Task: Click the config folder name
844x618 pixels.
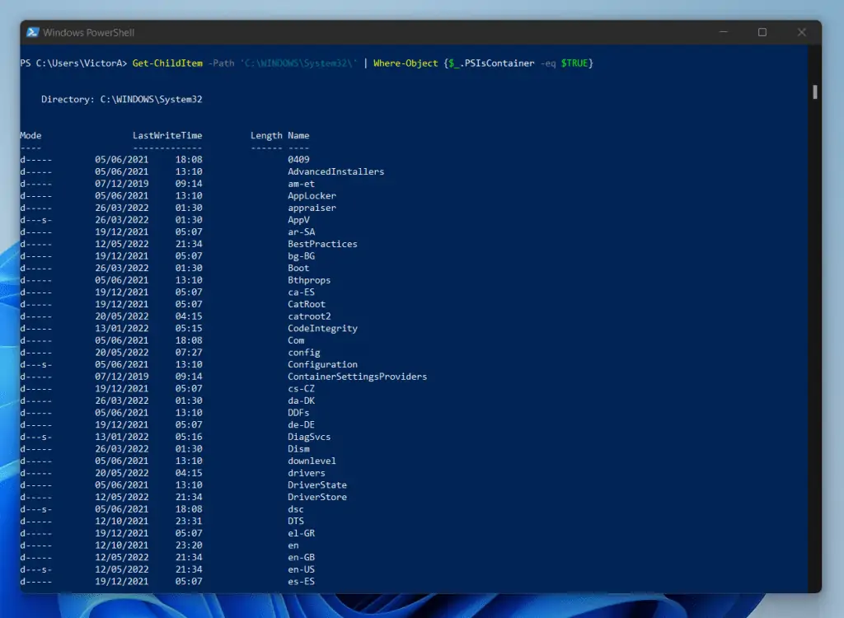Action: tap(303, 353)
